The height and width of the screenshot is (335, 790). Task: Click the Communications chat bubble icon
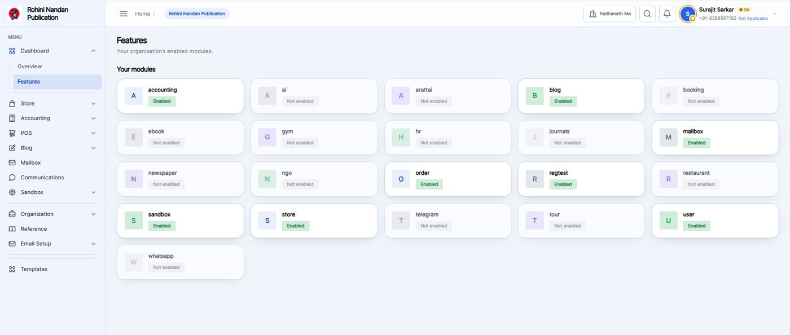tap(12, 178)
